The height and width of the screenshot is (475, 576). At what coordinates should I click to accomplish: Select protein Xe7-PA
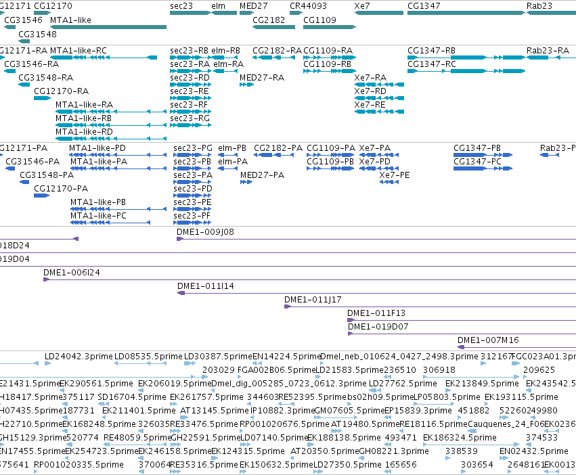click(x=379, y=155)
